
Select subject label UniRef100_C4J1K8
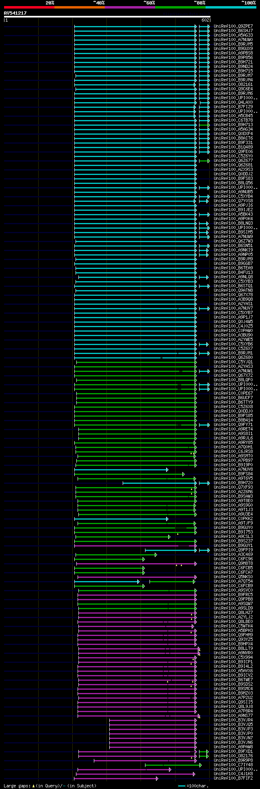point(233,774)
